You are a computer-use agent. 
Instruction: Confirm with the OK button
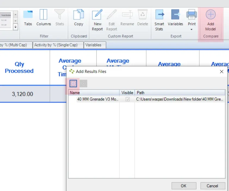[x=184, y=186]
